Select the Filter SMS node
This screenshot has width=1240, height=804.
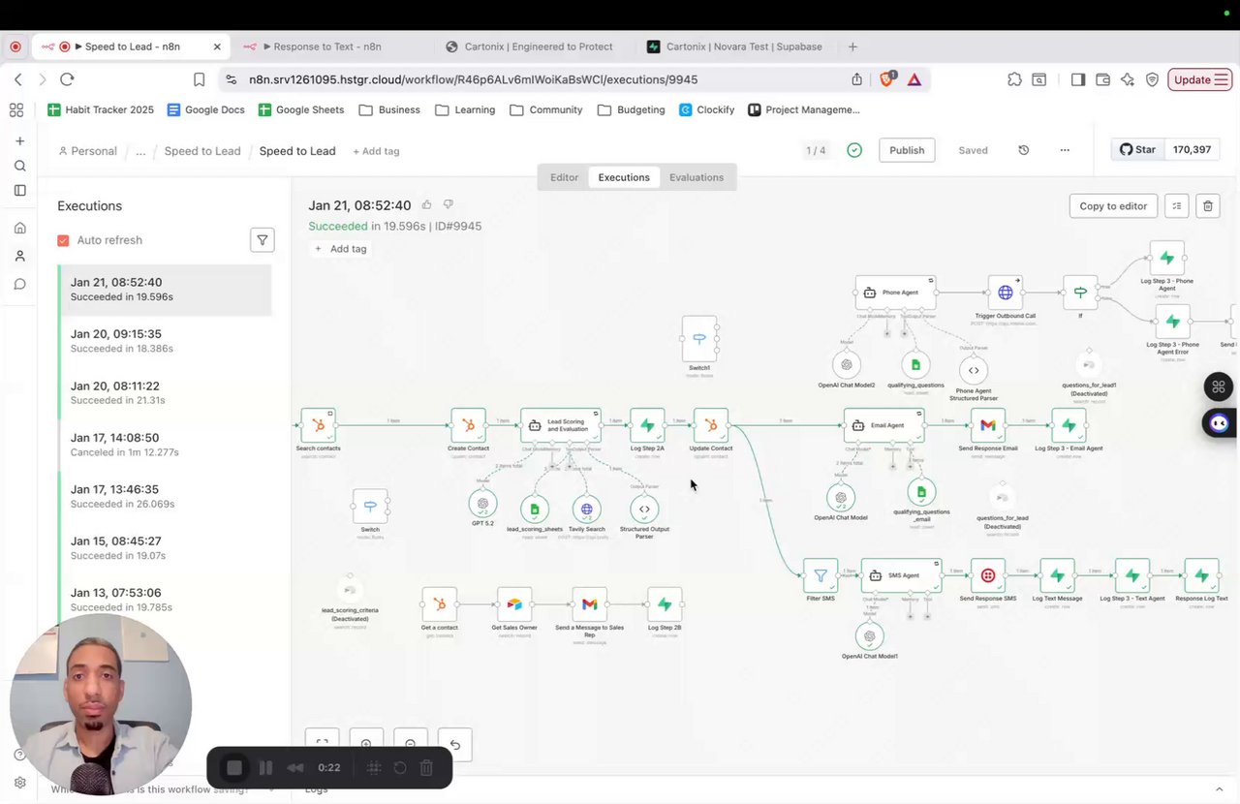(821, 575)
